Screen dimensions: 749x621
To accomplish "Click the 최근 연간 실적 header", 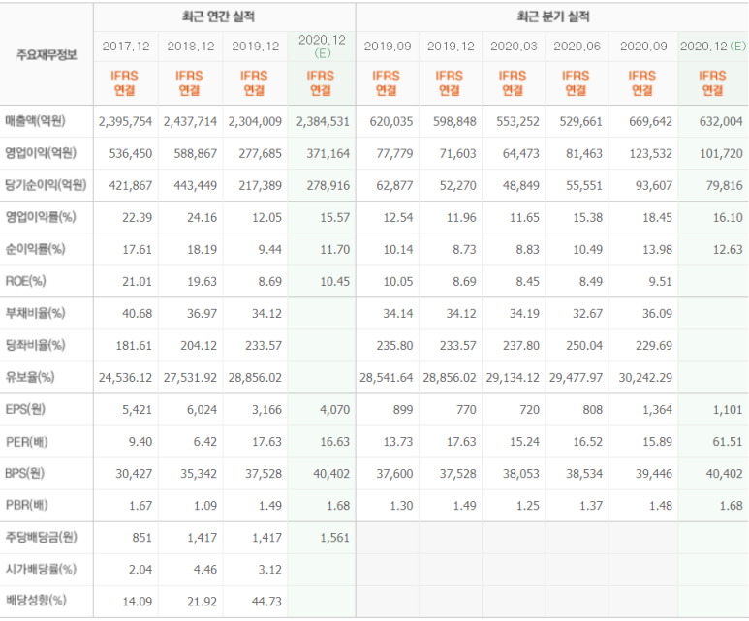I will tap(218, 17).
